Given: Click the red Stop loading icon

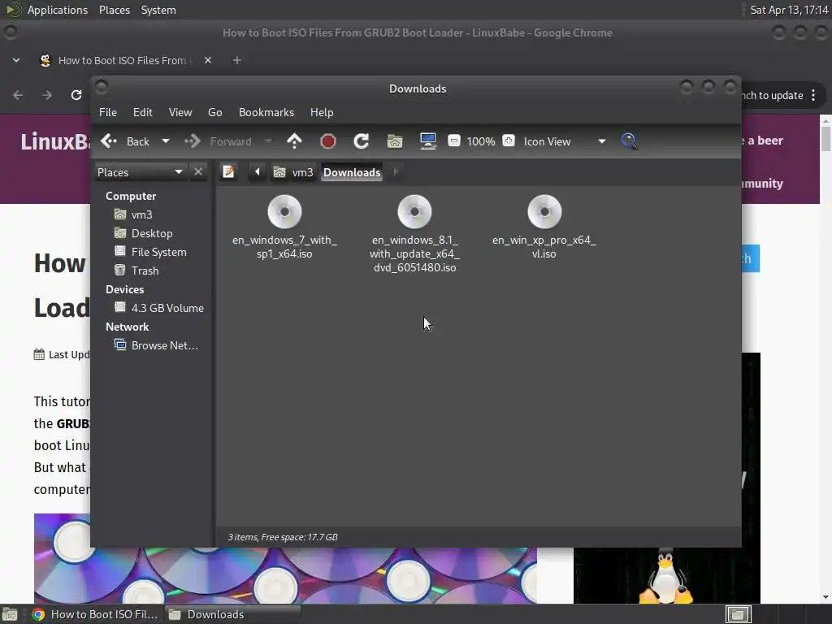Looking at the screenshot, I should [x=328, y=141].
